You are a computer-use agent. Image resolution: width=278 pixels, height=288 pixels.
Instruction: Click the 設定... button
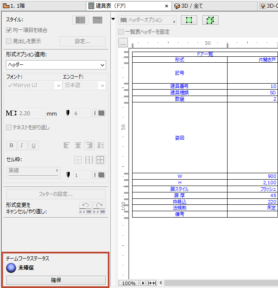pyautogui.click(x=83, y=41)
